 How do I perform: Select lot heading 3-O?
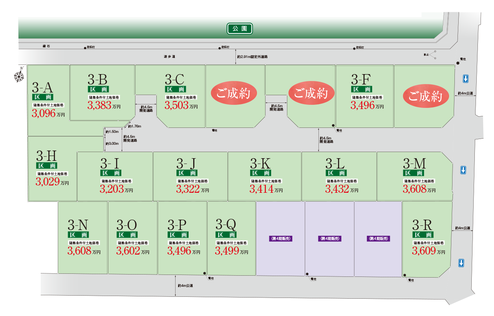click(x=127, y=225)
